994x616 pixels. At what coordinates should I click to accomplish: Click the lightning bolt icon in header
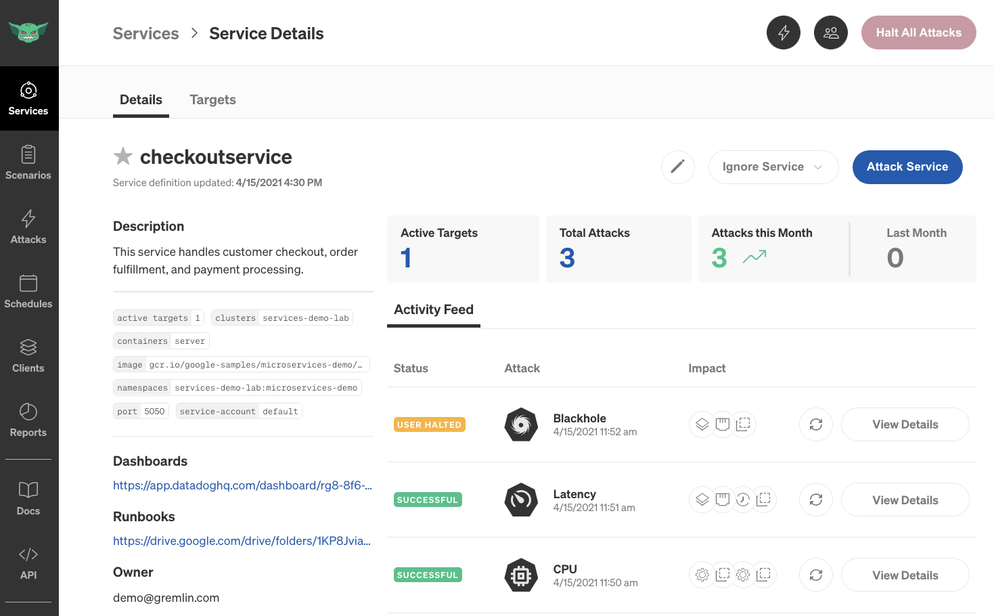(783, 32)
